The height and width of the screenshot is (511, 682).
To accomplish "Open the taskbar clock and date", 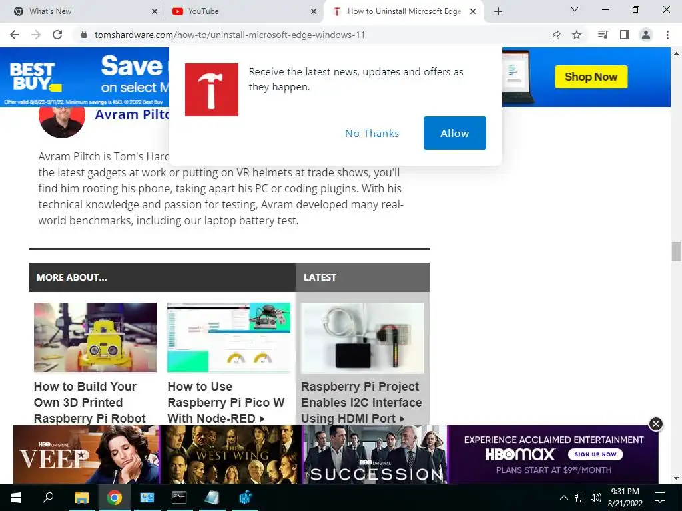I will coord(625,498).
